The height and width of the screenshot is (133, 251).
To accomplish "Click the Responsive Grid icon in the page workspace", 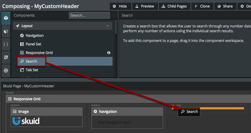I will pos(10,99).
